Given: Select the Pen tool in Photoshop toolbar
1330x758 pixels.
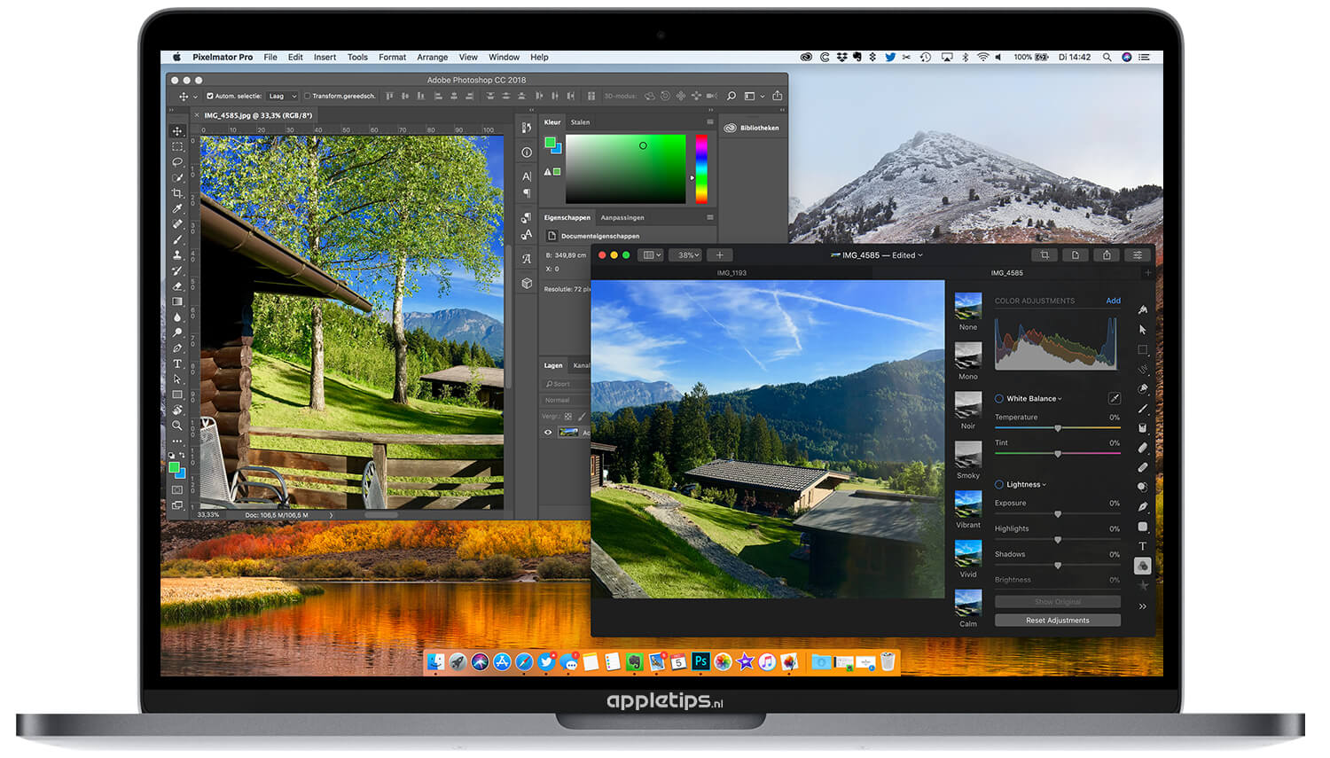Looking at the screenshot, I should 177,348.
